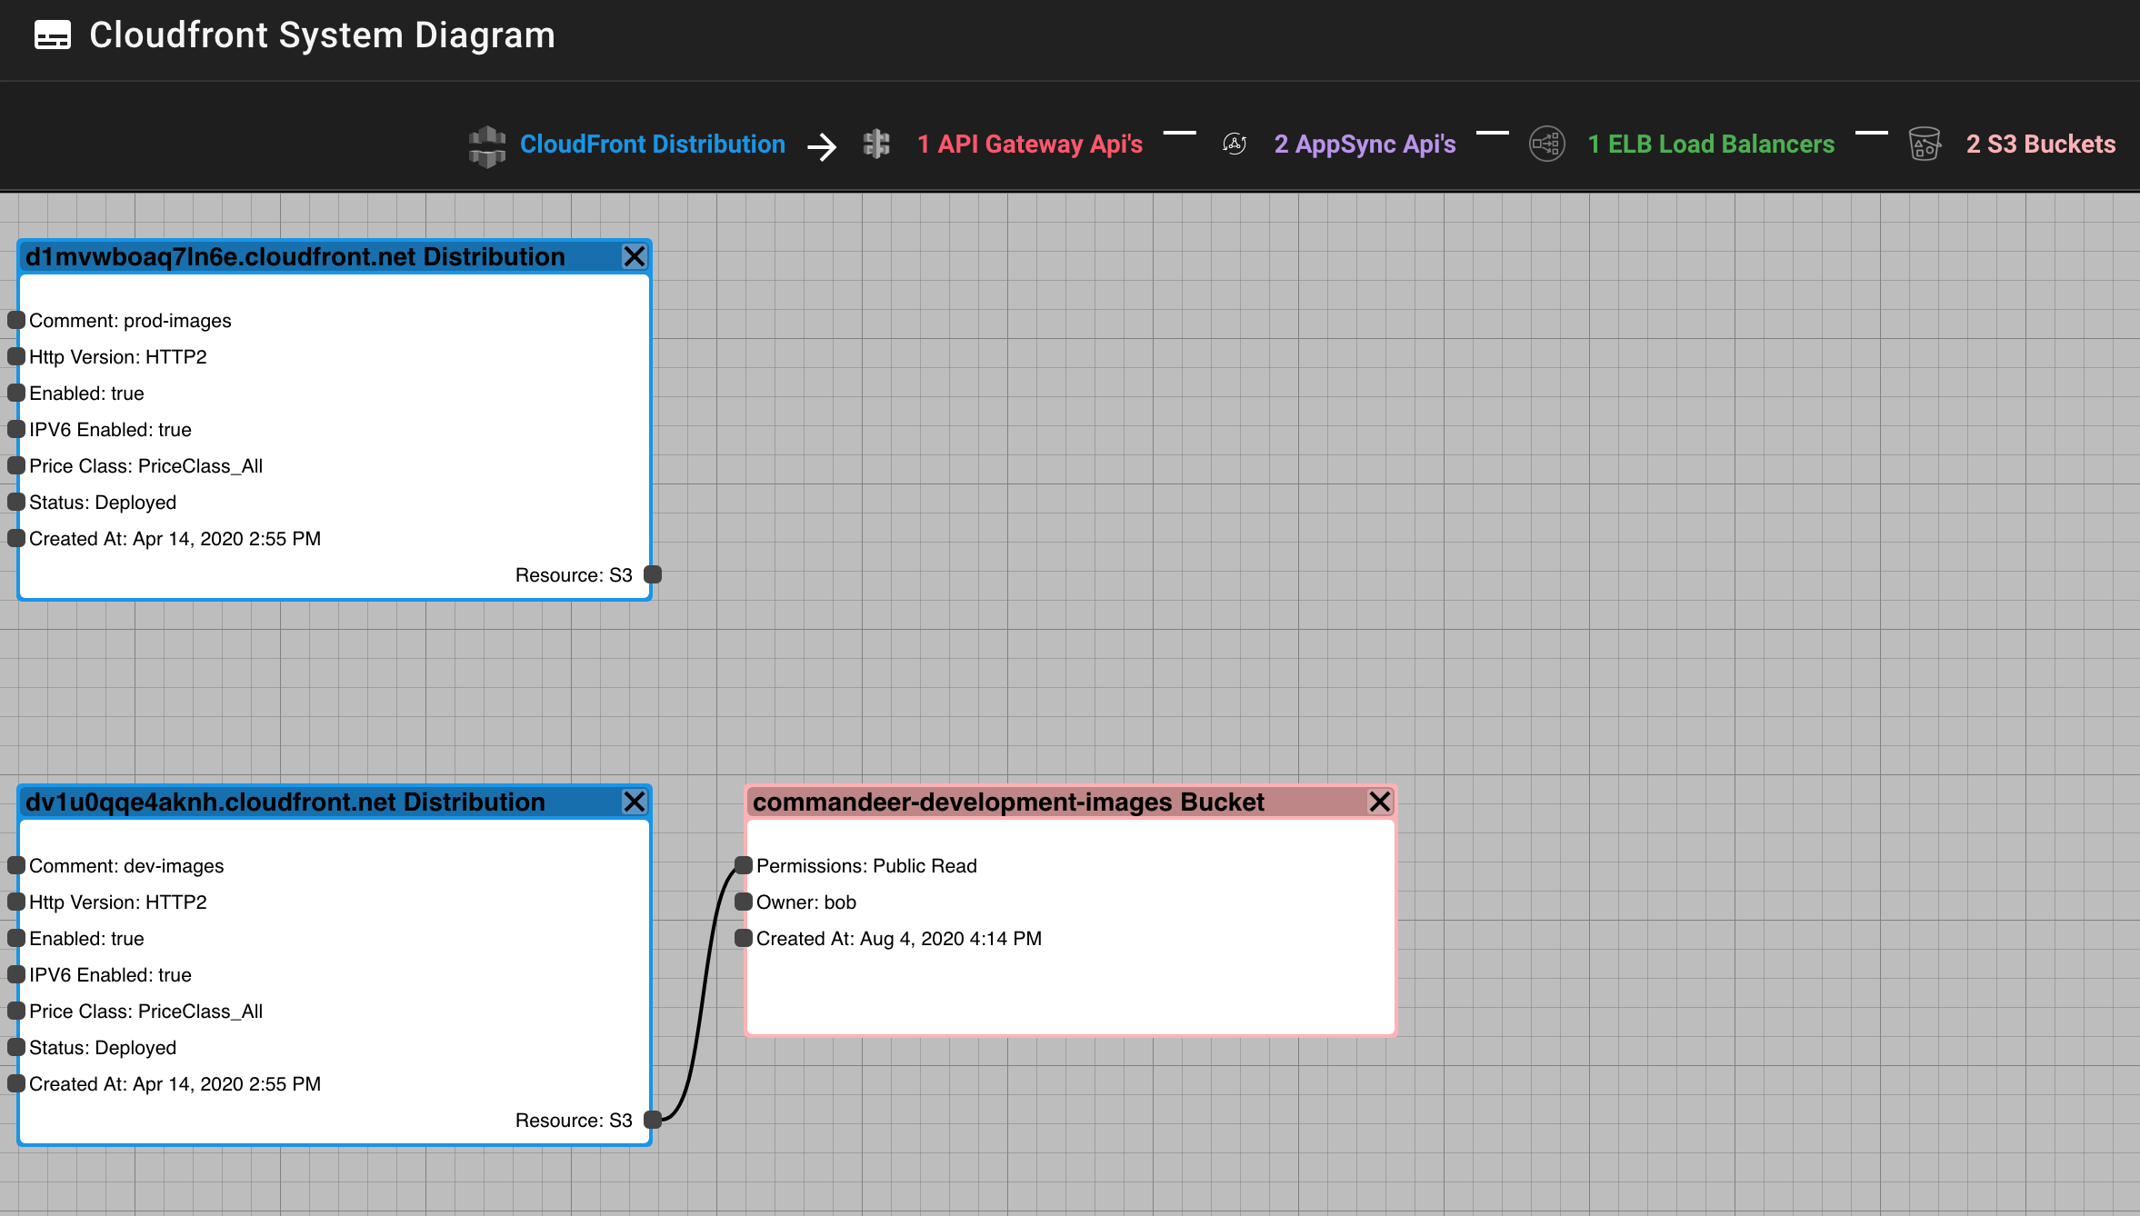
Task: Click Http Version port in dev-images distribution
Action: pyautogui.click(x=16, y=902)
